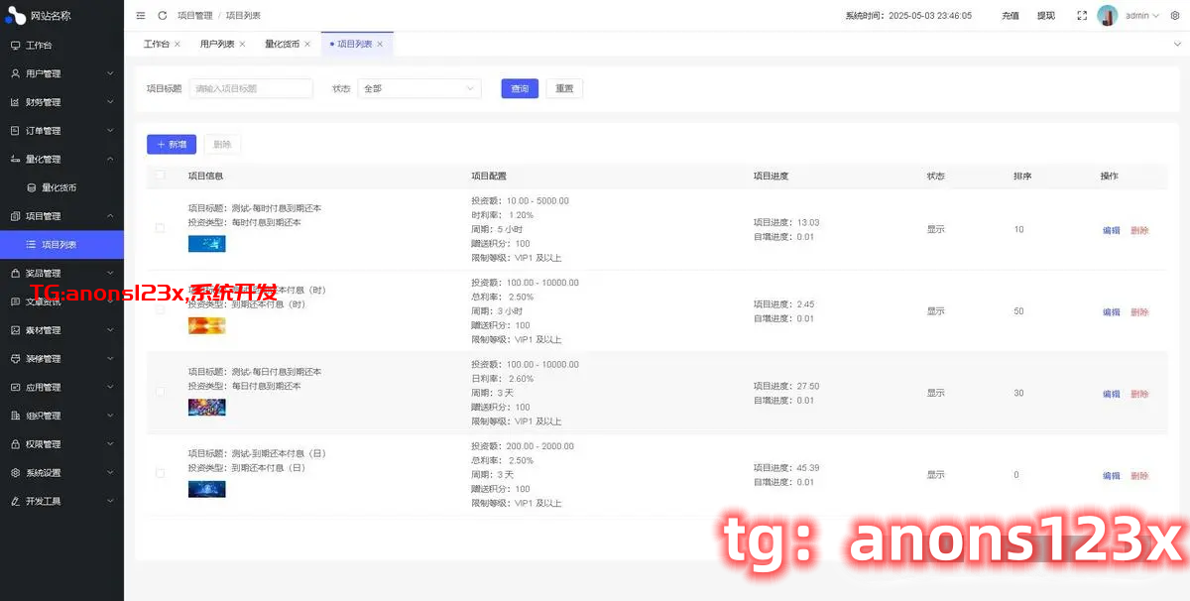Close the 工作台 tab
This screenshot has height=601, width=1190.
click(x=178, y=45)
